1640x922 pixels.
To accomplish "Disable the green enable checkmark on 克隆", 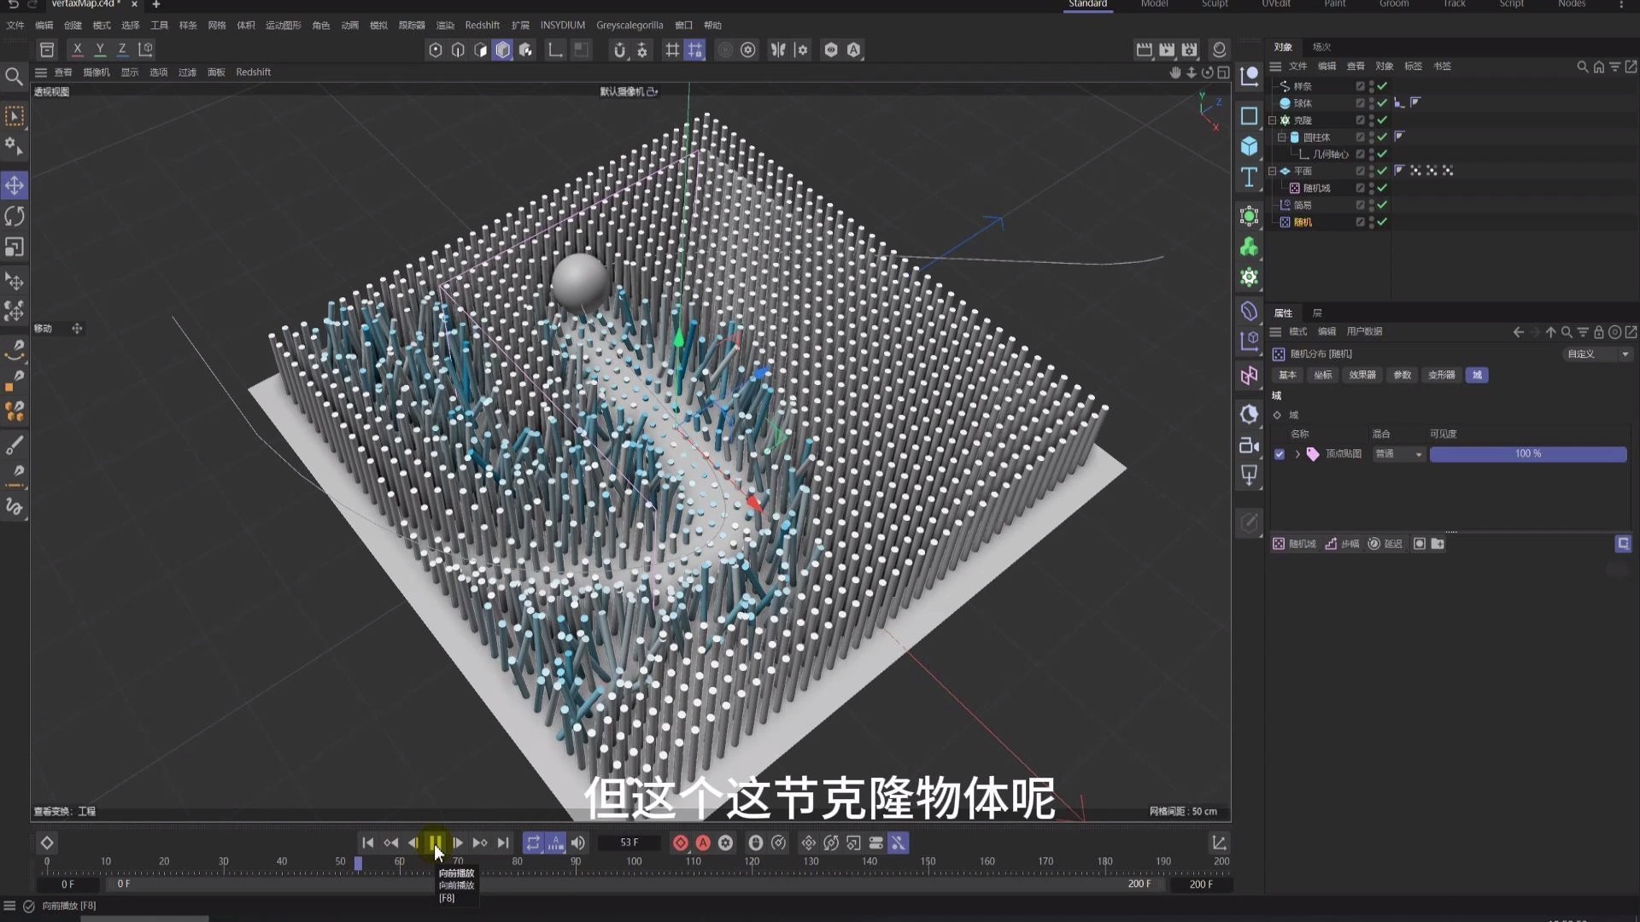I will click(1381, 120).
